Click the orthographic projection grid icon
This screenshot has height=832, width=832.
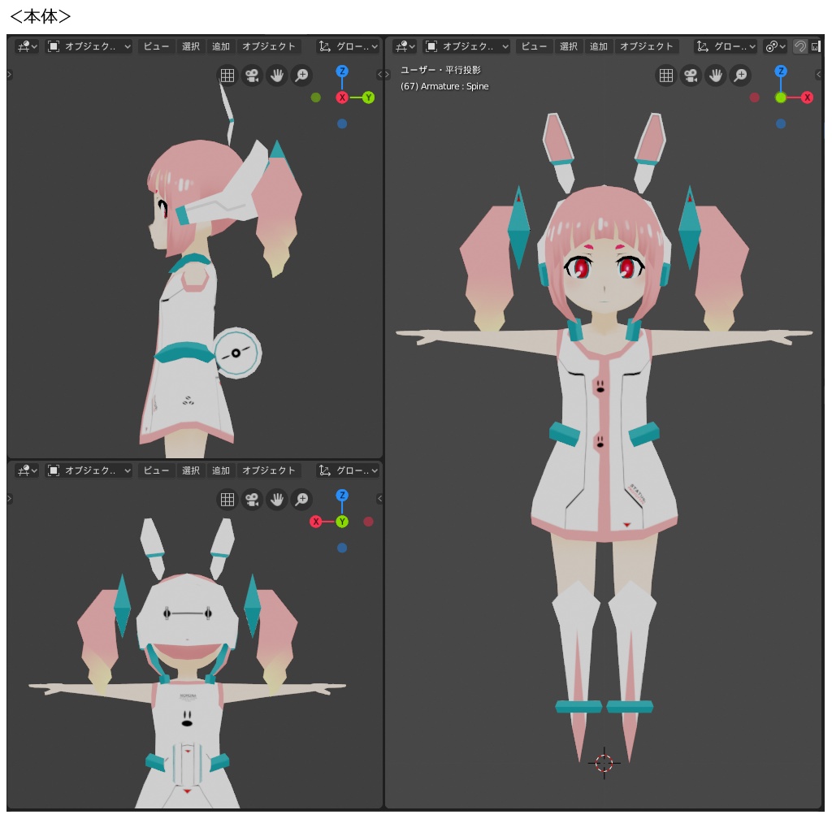point(665,76)
